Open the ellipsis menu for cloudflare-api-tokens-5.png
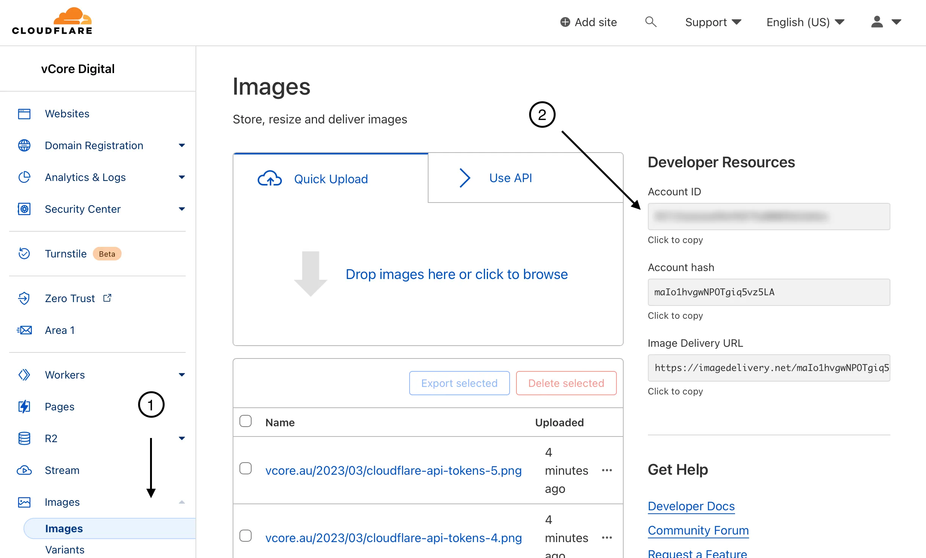The height and width of the screenshot is (558, 926). [x=607, y=470]
